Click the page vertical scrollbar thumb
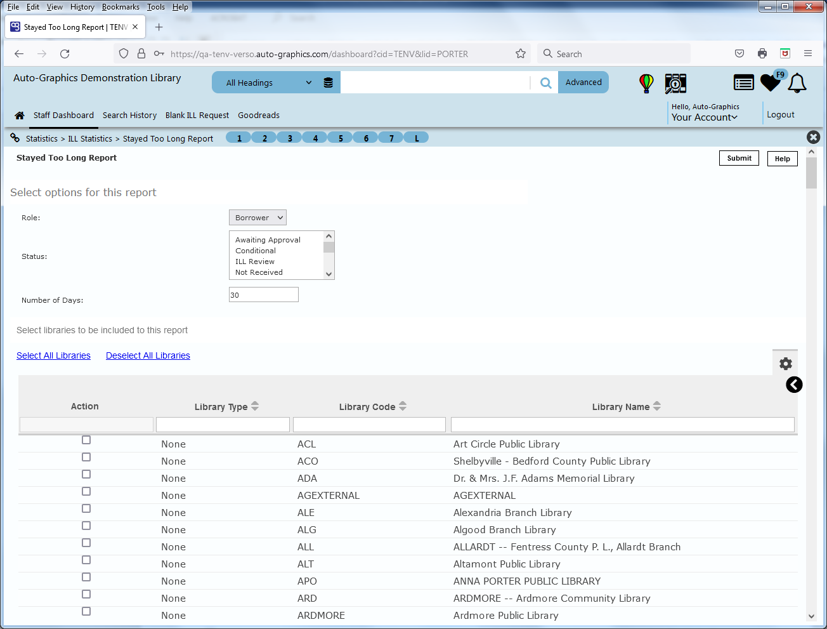Image resolution: width=827 pixels, height=629 pixels. 811,173
